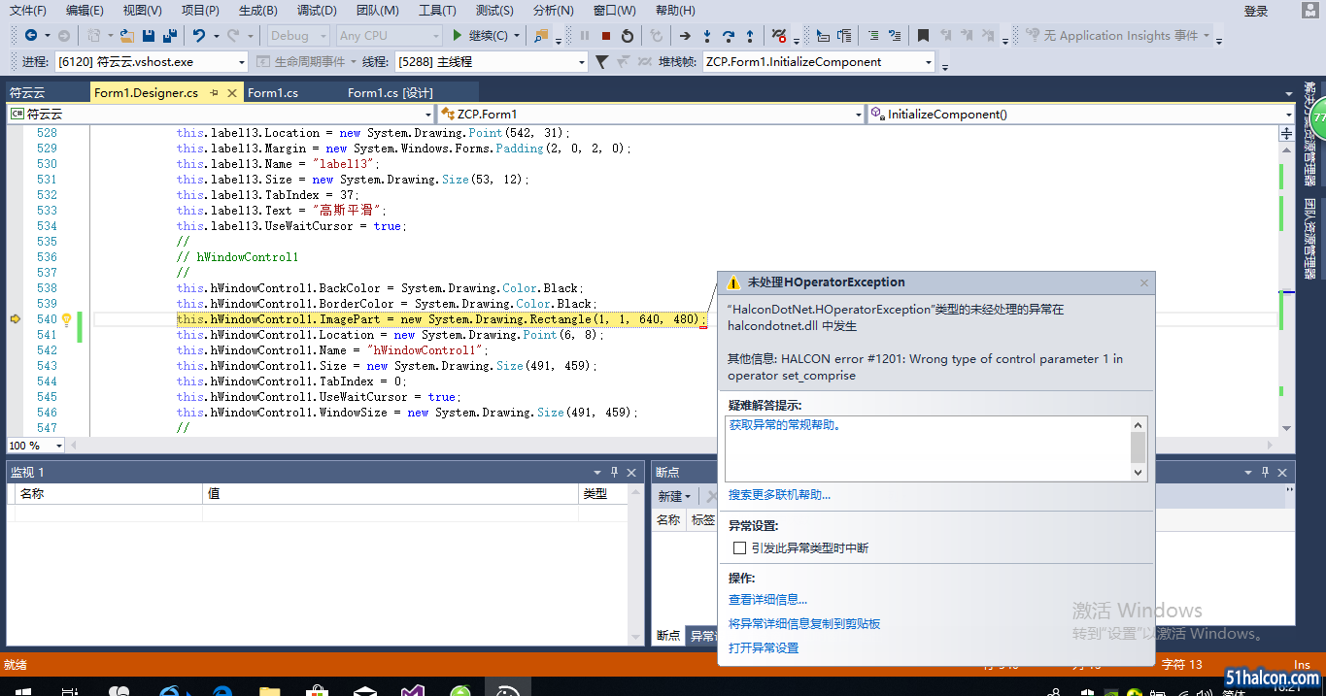Pin the 监视 1 watch panel
Screen dimensions: 1326x696
coord(614,472)
